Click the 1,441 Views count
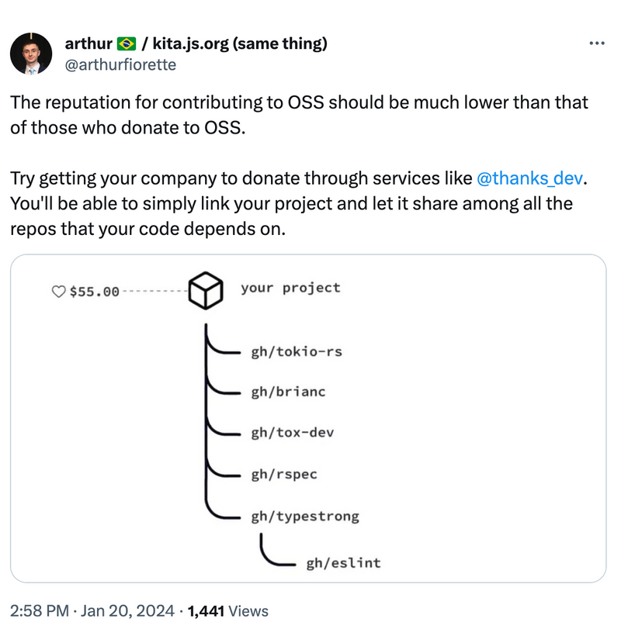This screenshot has height=629, width=621. coord(227,611)
